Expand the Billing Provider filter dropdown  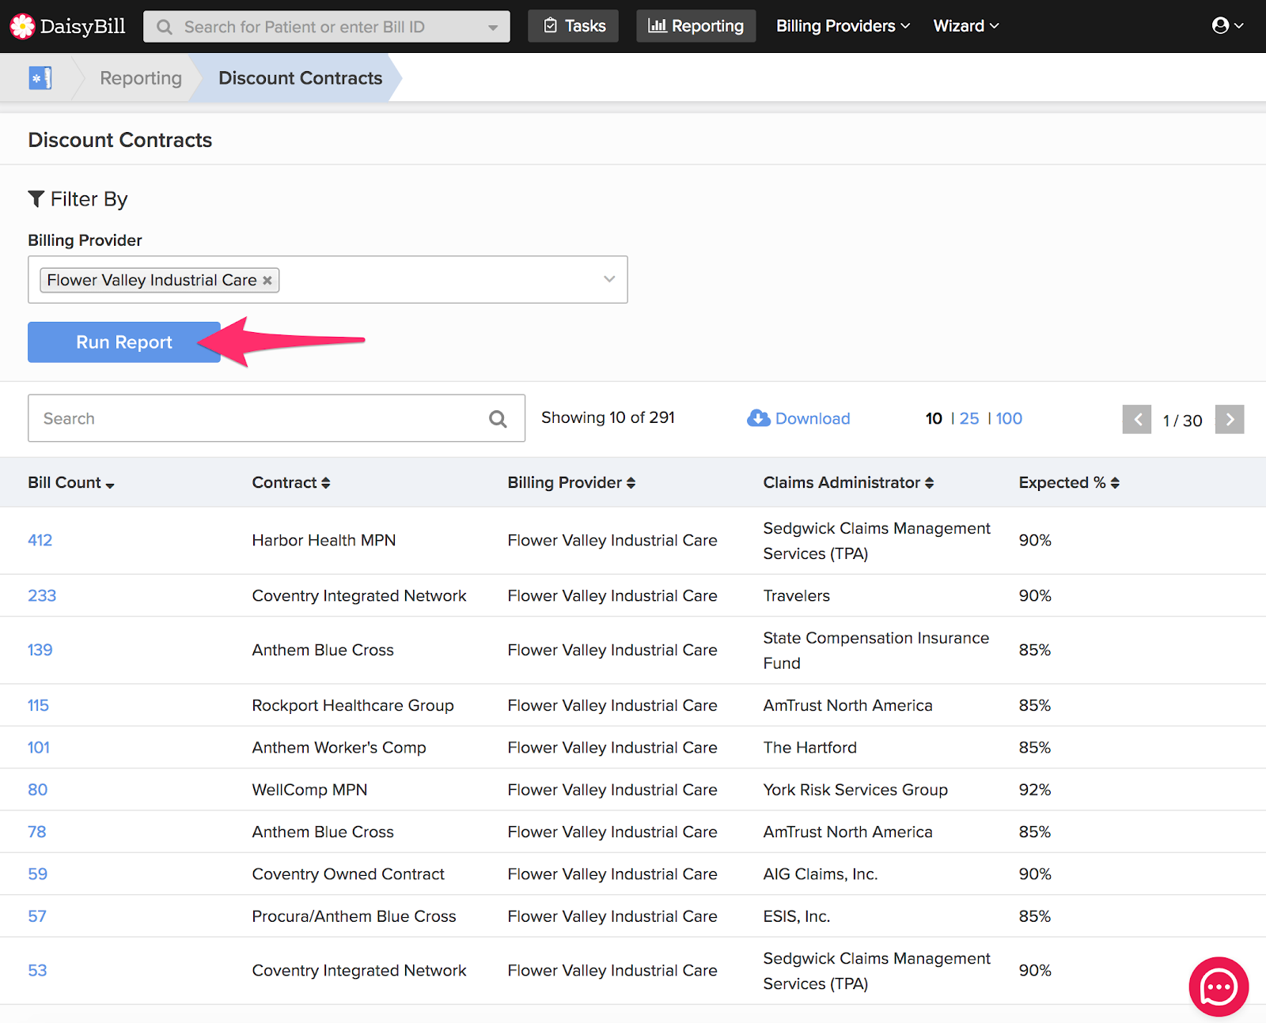pyautogui.click(x=609, y=279)
